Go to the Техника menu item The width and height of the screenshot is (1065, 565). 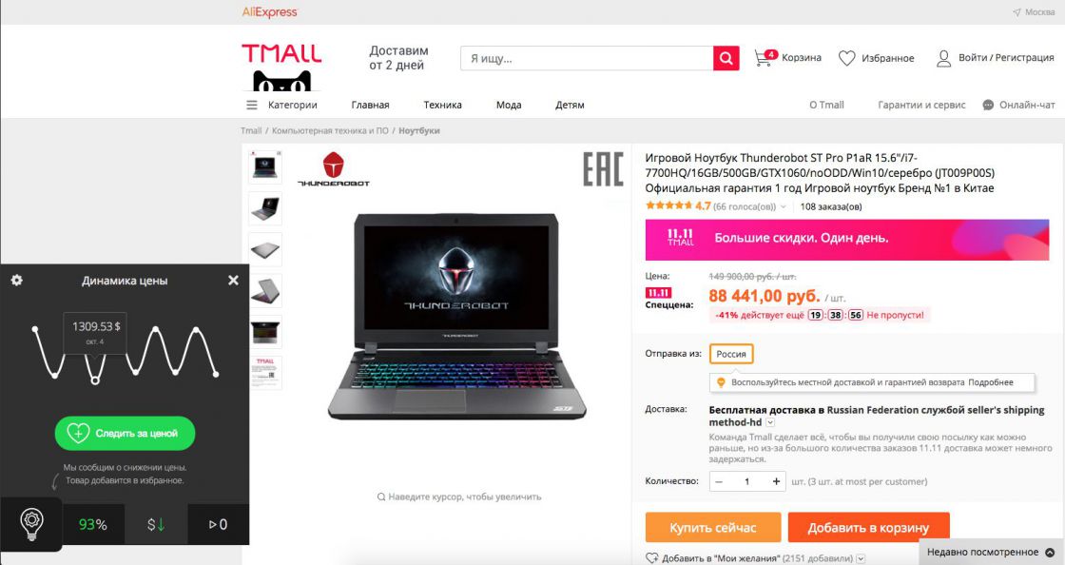[442, 105]
